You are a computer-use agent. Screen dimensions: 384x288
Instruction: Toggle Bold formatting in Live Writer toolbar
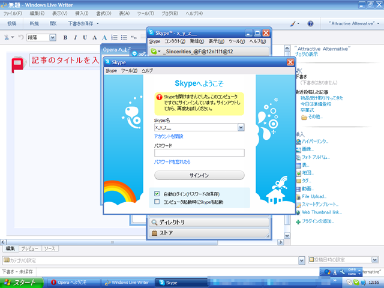(x=65, y=37)
